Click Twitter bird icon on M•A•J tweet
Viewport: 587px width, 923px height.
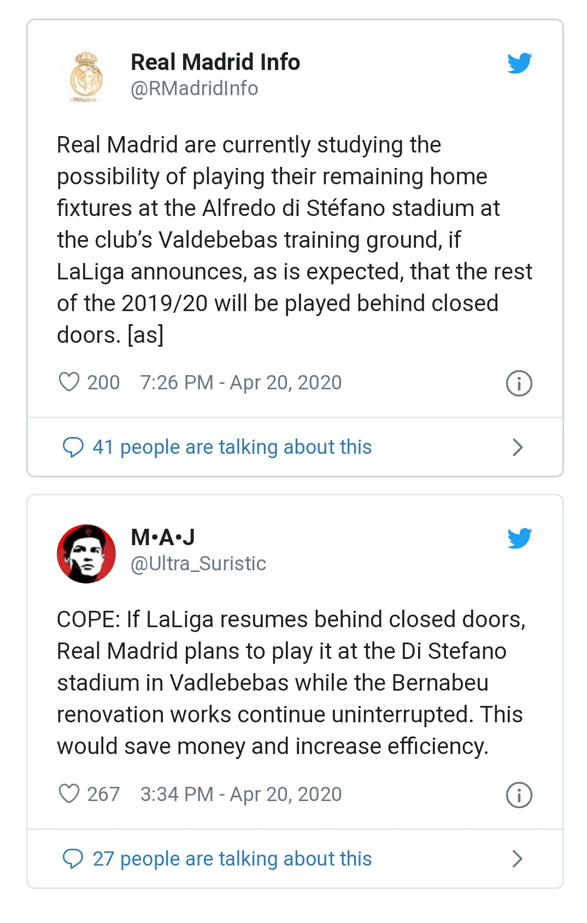[x=519, y=539]
